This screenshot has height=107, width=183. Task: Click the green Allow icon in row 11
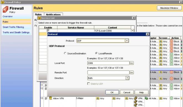click(171, 85)
